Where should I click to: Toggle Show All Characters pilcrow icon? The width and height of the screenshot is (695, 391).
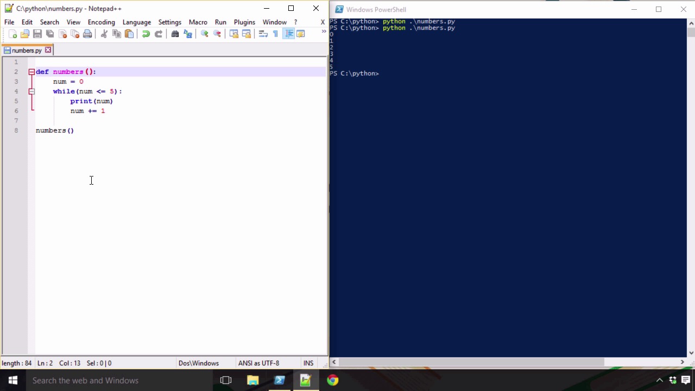[276, 34]
